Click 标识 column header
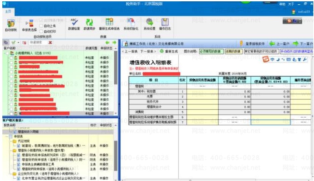 [x=93, y=125]
